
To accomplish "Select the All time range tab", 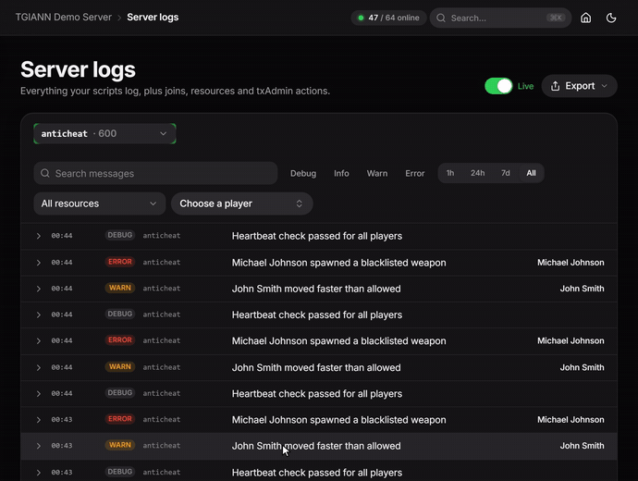I will point(531,173).
